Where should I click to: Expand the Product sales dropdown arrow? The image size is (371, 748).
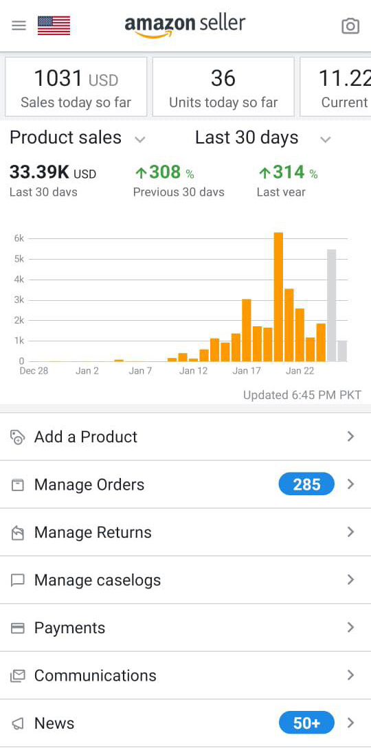click(x=139, y=139)
